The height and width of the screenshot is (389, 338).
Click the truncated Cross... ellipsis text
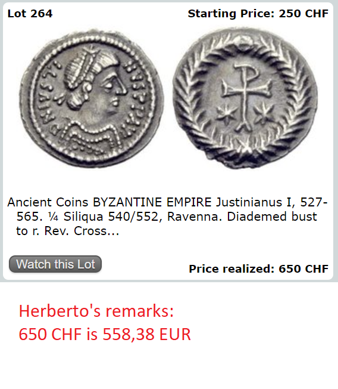point(96,231)
